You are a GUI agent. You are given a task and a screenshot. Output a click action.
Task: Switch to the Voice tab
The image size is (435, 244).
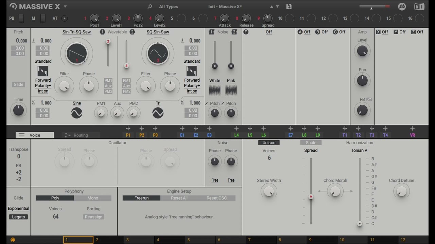point(35,135)
